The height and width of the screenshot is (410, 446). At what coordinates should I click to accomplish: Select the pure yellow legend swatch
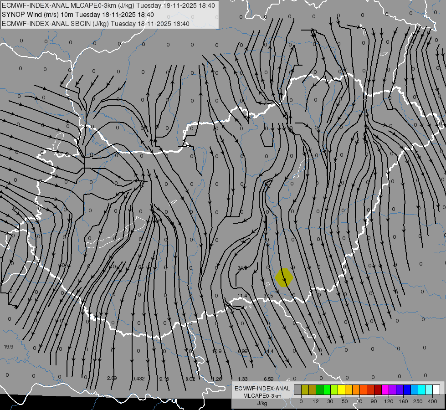[x=341, y=389]
